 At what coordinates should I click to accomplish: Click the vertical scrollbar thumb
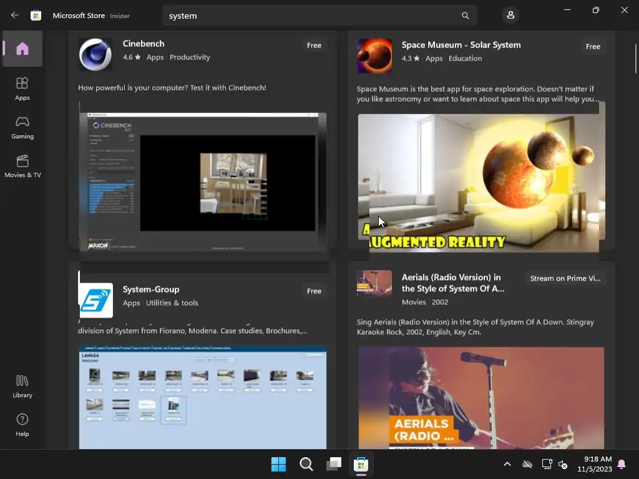tap(635, 59)
